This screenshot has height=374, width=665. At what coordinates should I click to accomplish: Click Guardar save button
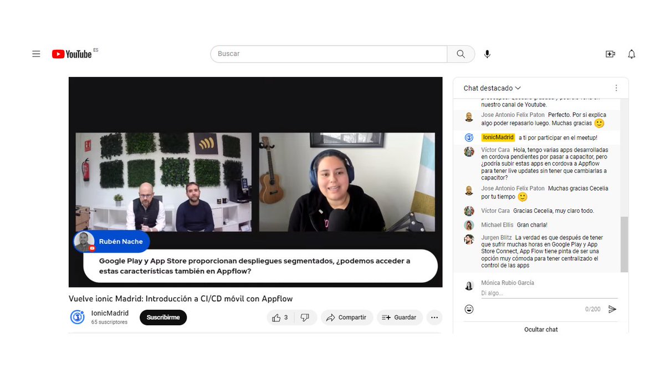click(400, 317)
